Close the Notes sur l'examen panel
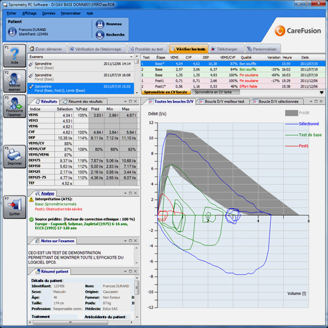The height and width of the screenshot is (328, 328). click(x=135, y=241)
